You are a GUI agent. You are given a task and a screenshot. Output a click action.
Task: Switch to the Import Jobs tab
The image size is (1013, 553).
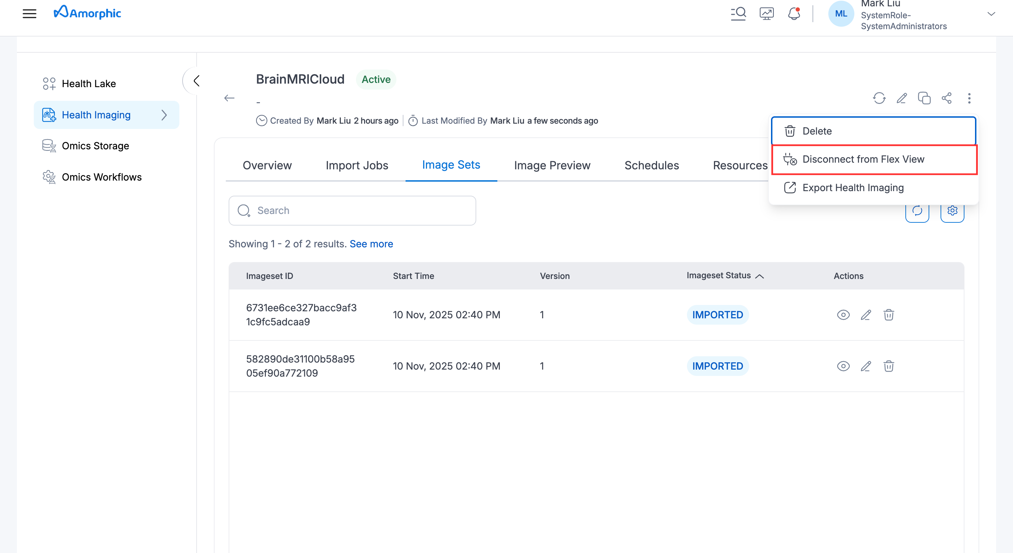coord(357,165)
